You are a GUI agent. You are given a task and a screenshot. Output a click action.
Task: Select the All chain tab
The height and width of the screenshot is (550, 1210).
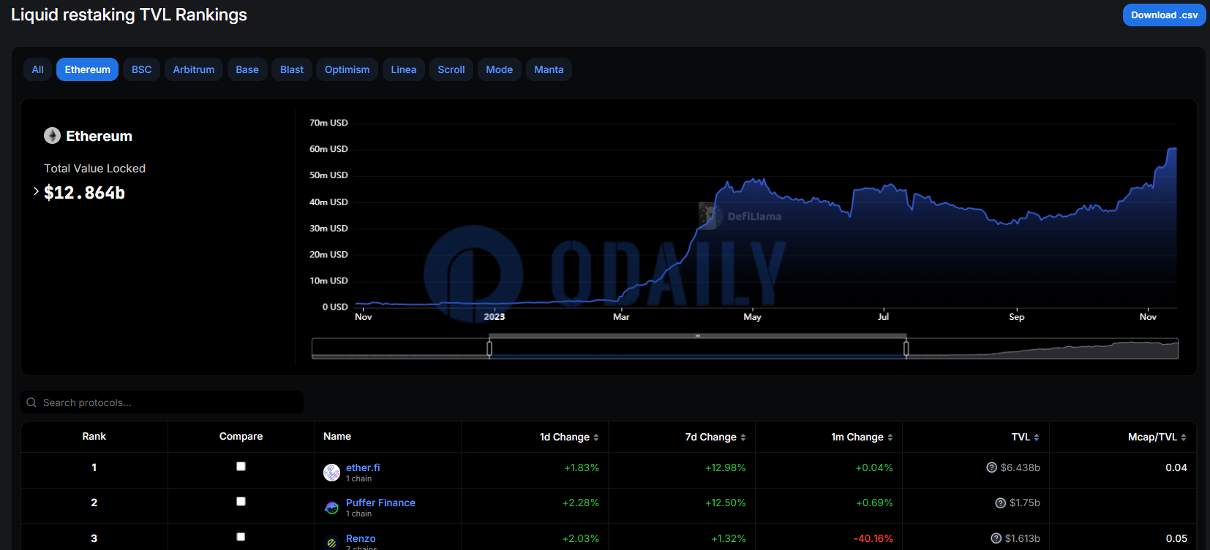(x=37, y=69)
